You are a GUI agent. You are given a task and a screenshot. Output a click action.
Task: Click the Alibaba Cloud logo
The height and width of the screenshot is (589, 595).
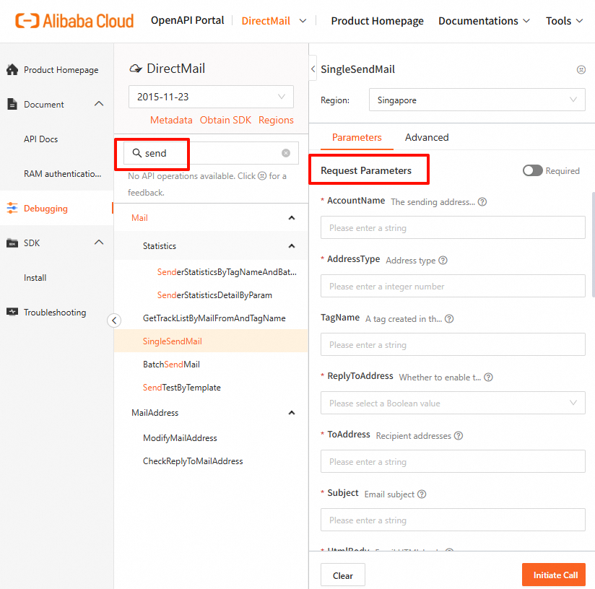pyautogui.click(x=74, y=21)
